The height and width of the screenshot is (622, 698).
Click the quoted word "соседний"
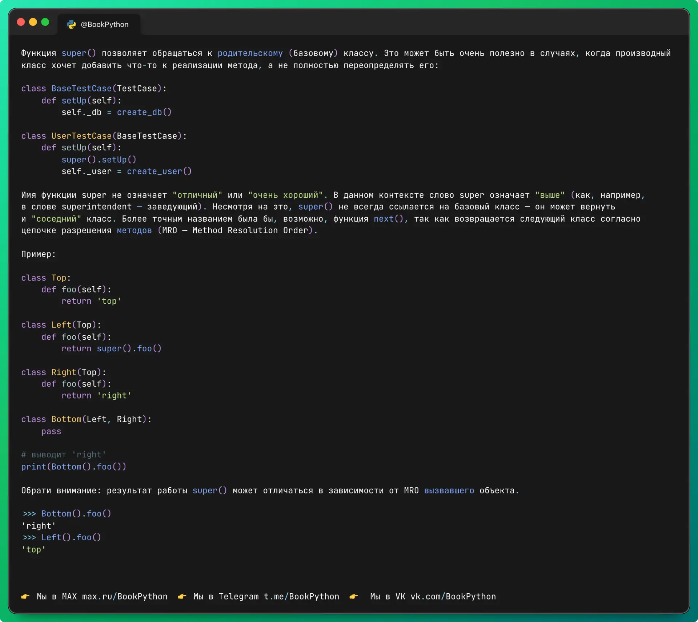click(56, 219)
